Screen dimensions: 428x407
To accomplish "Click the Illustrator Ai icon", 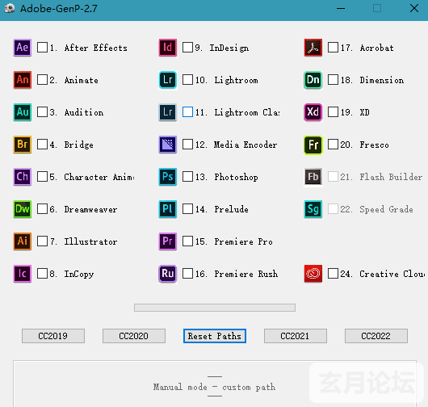I will [x=23, y=241].
